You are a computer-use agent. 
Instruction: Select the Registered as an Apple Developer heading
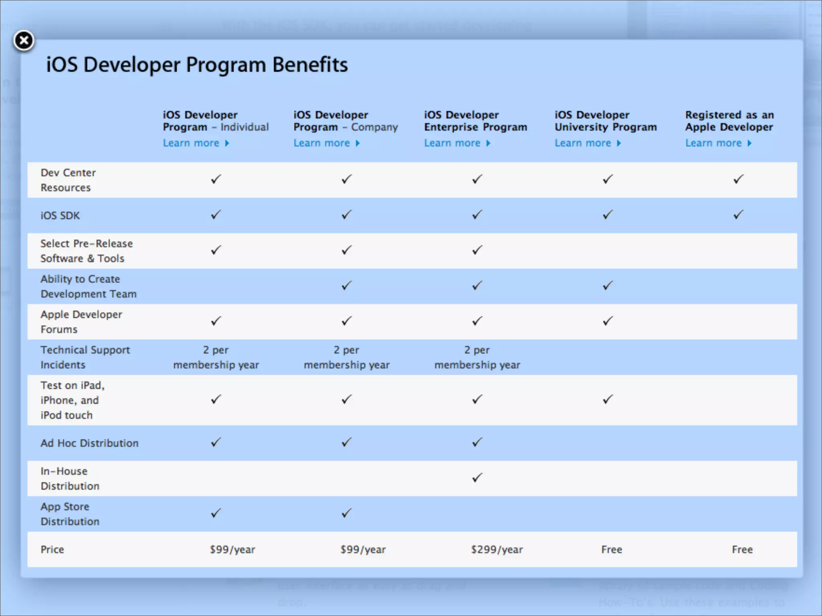pyautogui.click(x=729, y=121)
